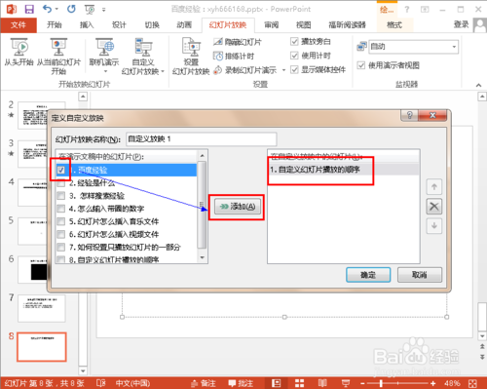Image resolution: width=487 pixels, height=389 pixels.
Task: Click the PowerPoint help question mark
Action: [407, 9]
